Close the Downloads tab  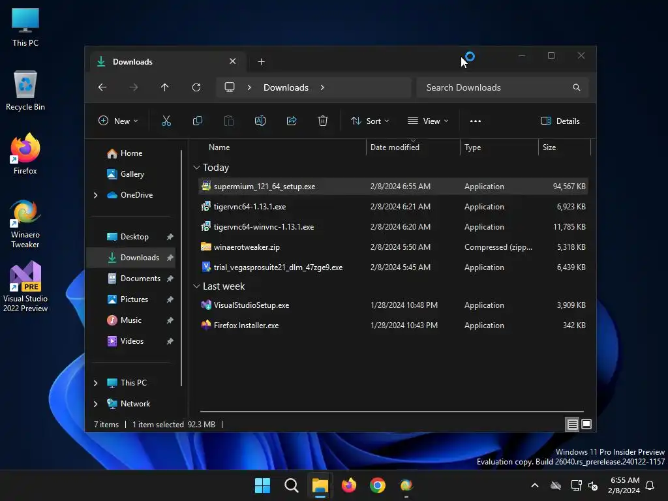233,61
